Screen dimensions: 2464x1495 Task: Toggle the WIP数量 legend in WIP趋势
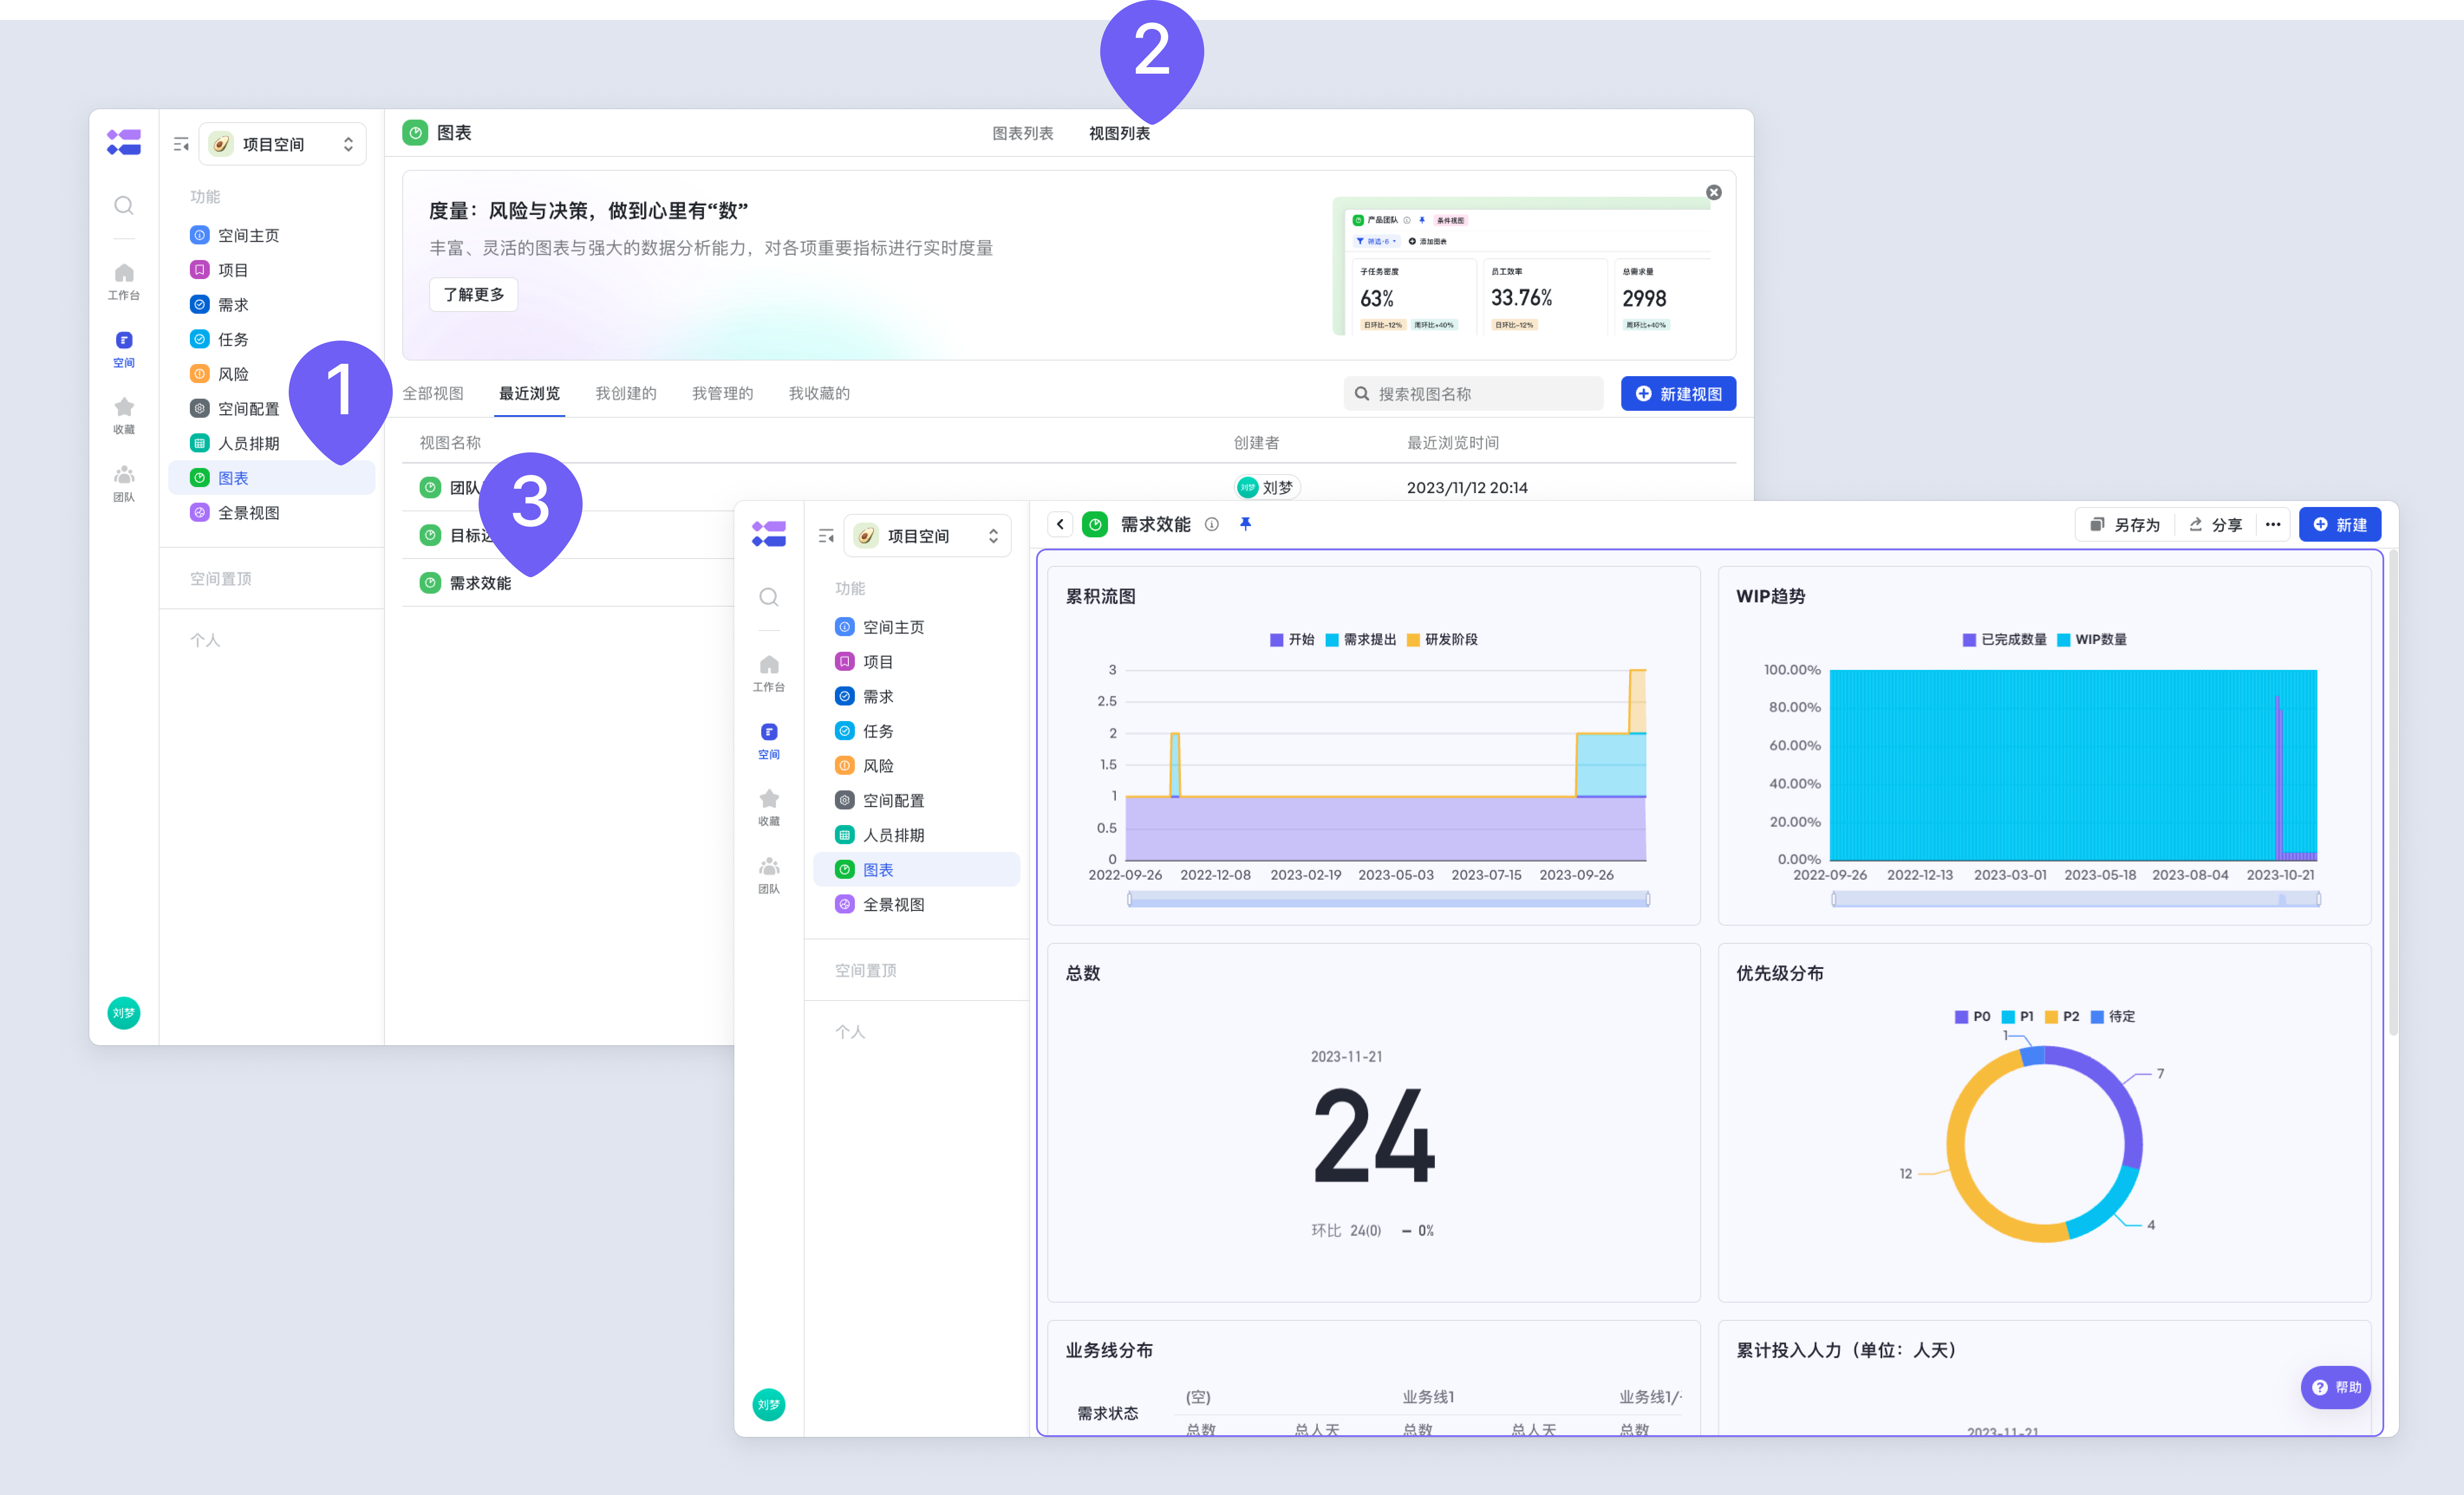pyautogui.click(x=2091, y=640)
